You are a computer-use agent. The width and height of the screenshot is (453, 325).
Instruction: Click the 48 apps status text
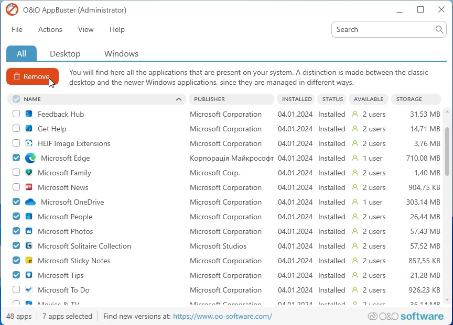[x=19, y=316]
